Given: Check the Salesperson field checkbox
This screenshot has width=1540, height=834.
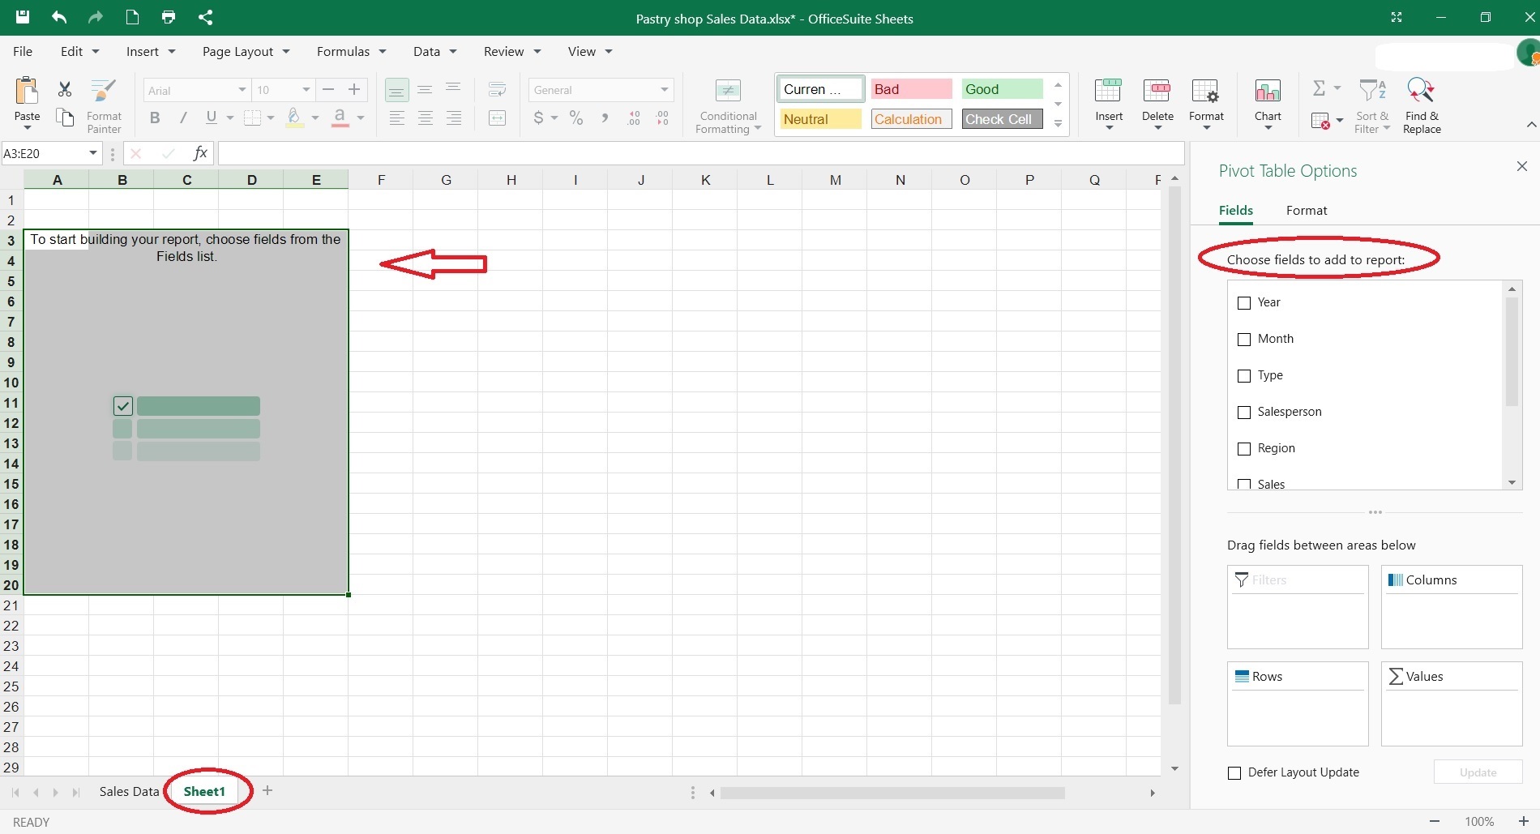Looking at the screenshot, I should click(1245, 413).
